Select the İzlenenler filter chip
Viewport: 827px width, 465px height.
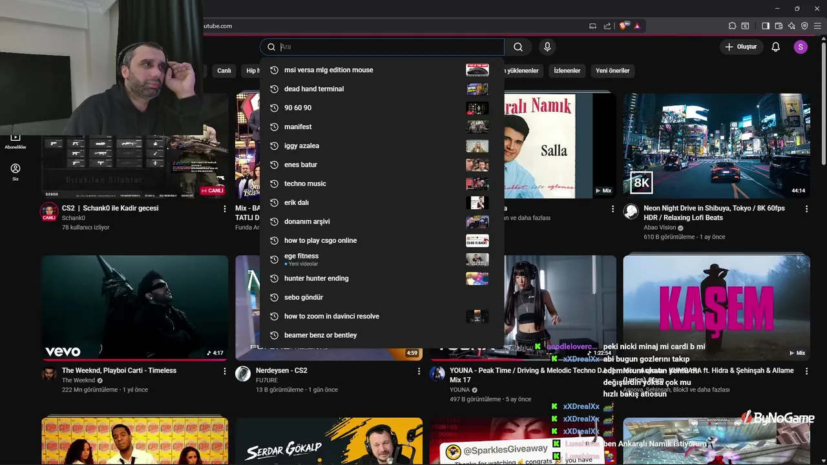point(567,70)
